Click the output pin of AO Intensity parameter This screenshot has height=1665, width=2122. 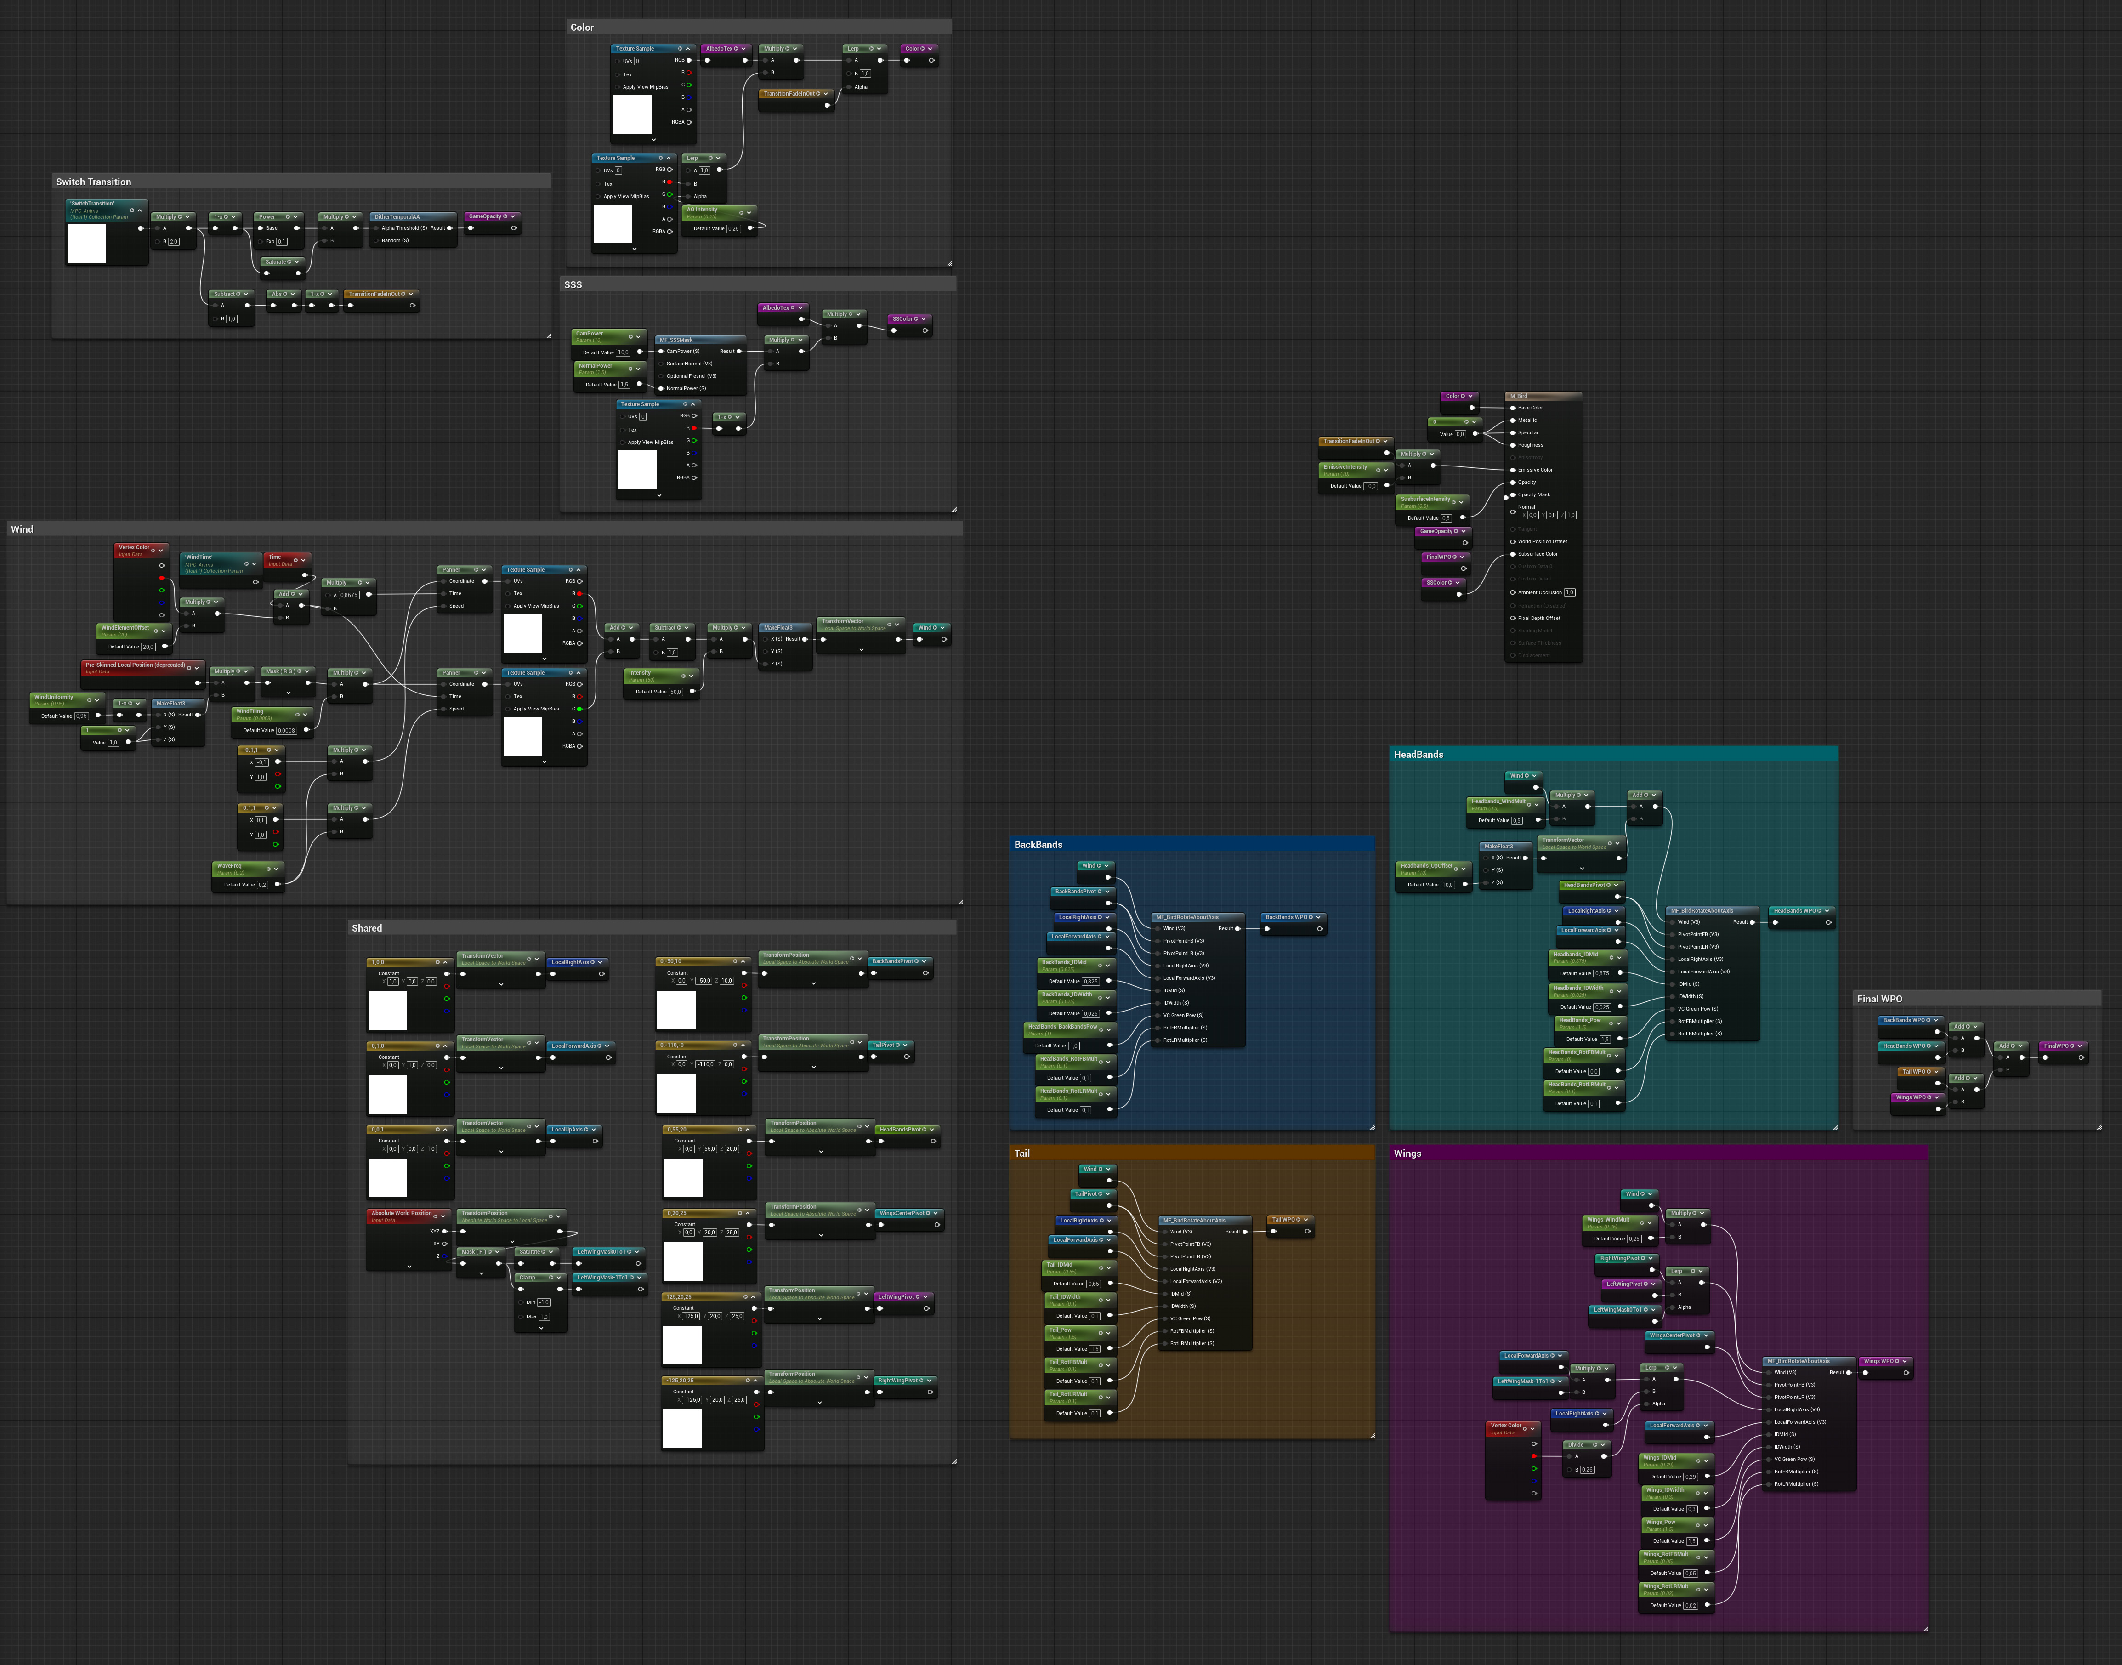pyautogui.click(x=749, y=228)
